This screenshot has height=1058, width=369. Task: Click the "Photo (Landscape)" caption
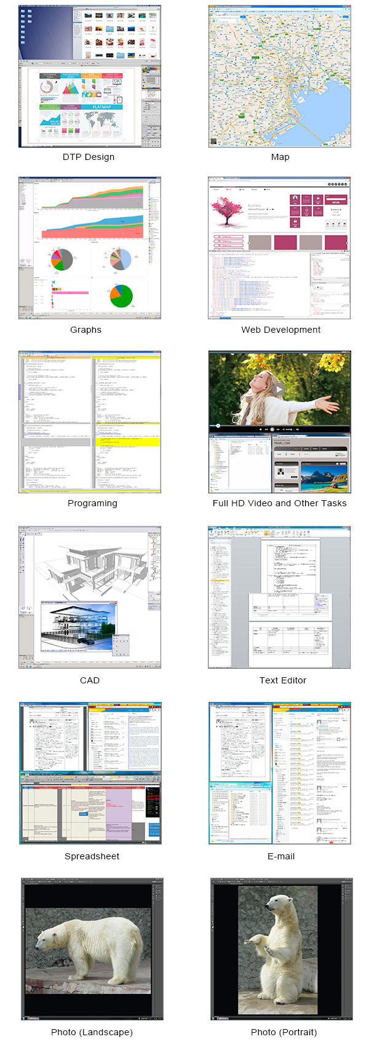coord(92,1032)
